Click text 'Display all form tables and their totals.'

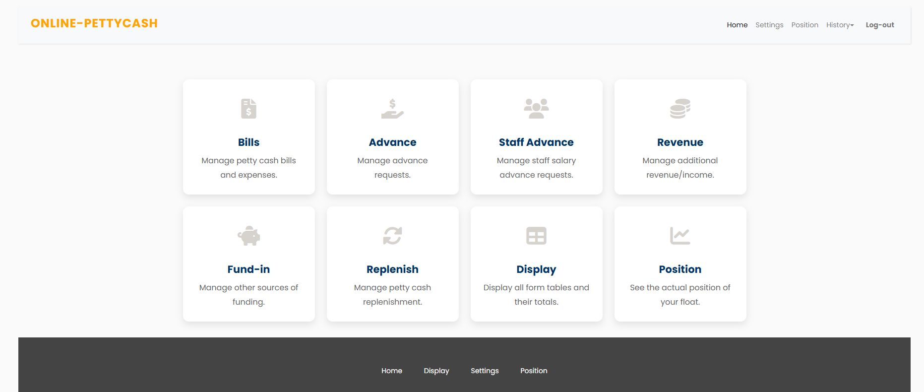pyautogui.click(x=536, y=295)
